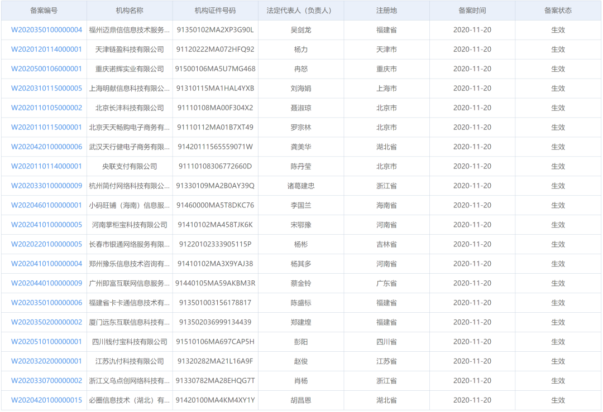The image size is (603, 412).
Task: Open record link W2020350100000006
Action: point(46,303)
